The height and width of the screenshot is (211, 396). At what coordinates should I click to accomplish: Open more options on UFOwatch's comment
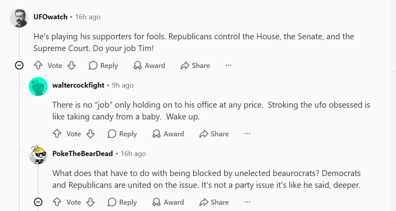click(228, 65)
